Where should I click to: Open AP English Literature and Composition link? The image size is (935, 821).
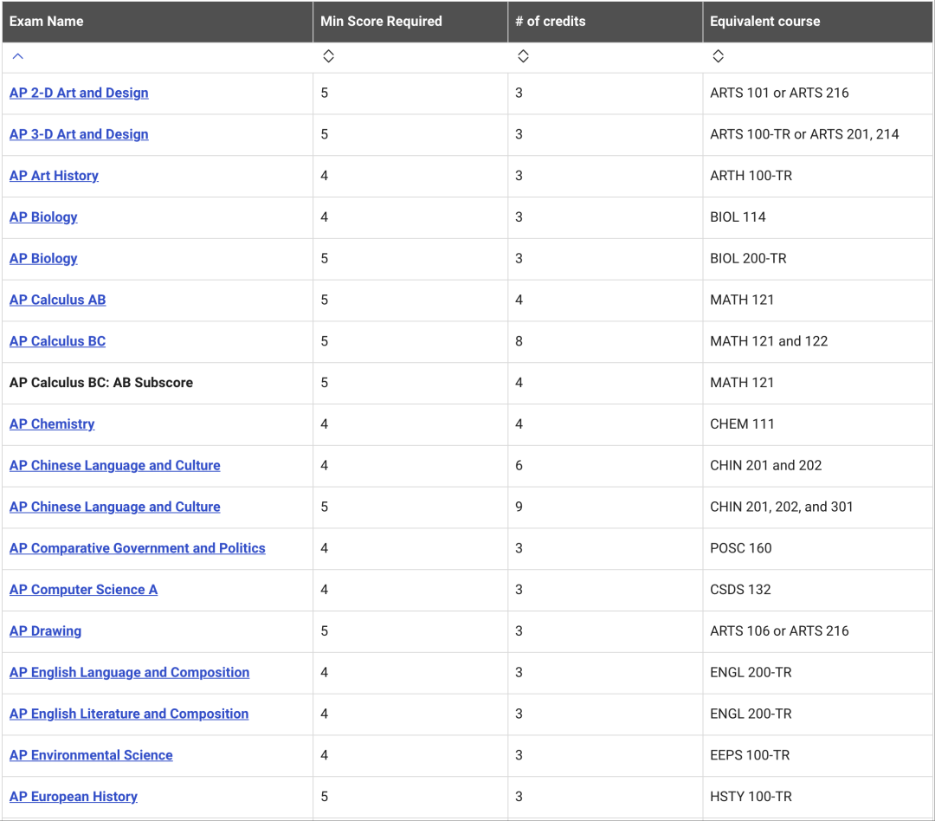129,714
